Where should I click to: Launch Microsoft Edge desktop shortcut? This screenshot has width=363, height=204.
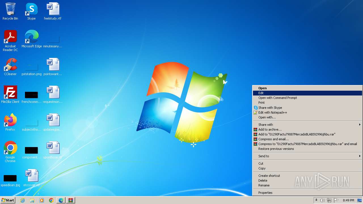point(31,39)
